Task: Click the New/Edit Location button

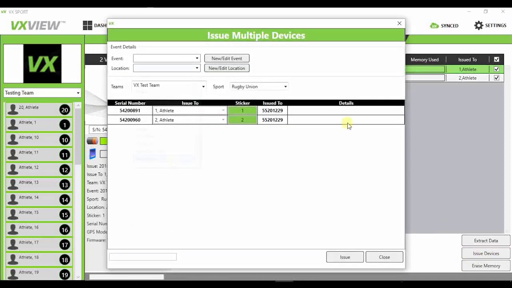Action: point(227,68)
